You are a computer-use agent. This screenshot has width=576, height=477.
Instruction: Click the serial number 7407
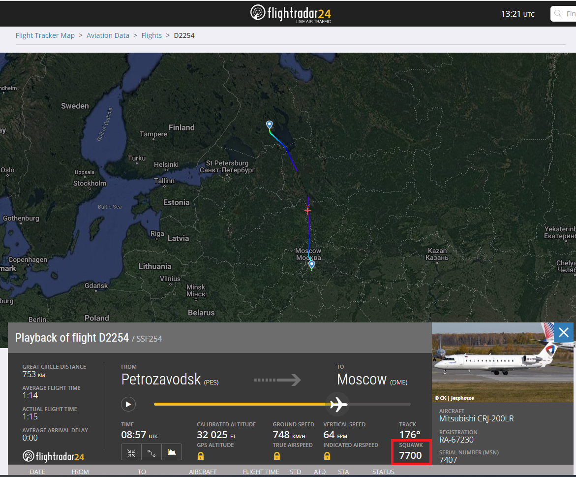448,460
